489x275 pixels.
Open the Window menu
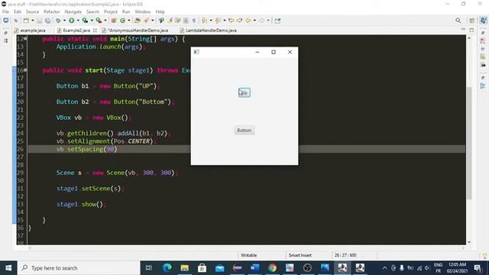point(143,11)
